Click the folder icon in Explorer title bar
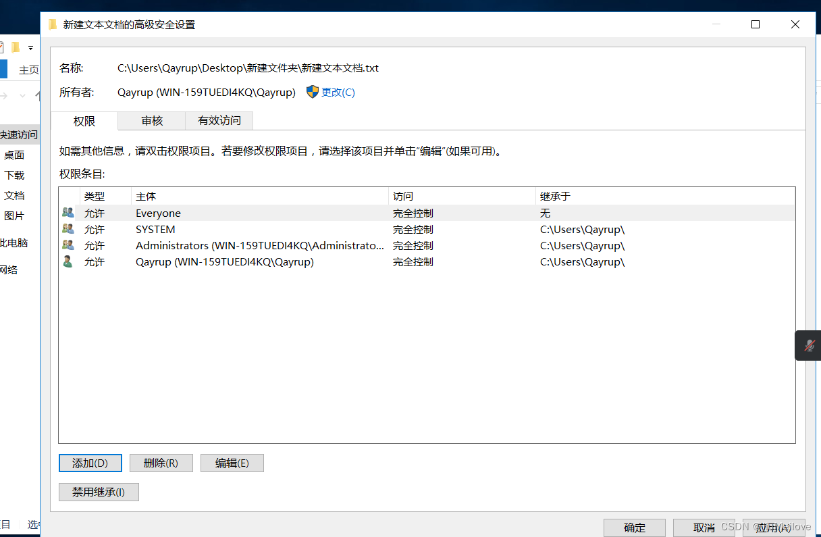The width and height of the screenshot is (821, 537). [x=16, y=47]
